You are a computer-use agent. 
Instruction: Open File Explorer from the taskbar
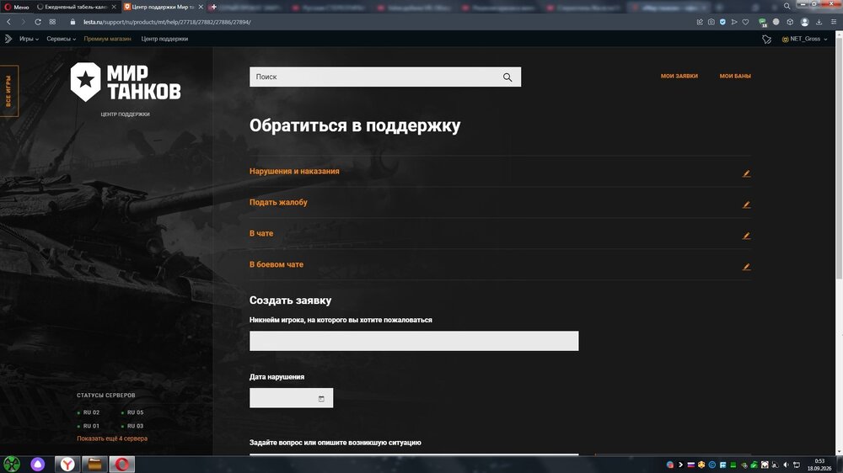click(94, 464)
